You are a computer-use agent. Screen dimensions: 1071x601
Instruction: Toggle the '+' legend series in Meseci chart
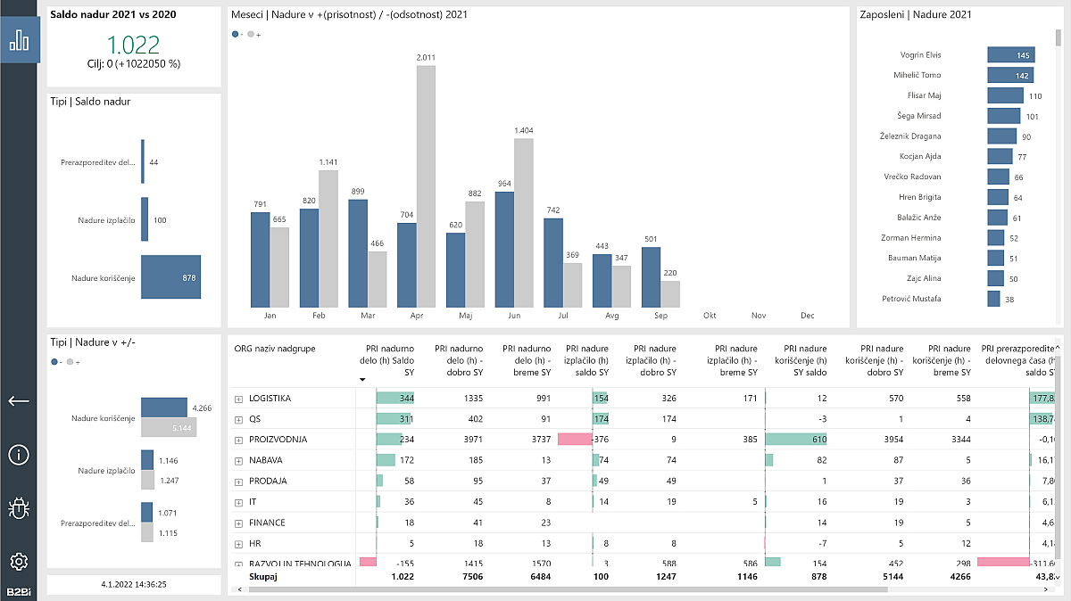[x=254, y=34]
